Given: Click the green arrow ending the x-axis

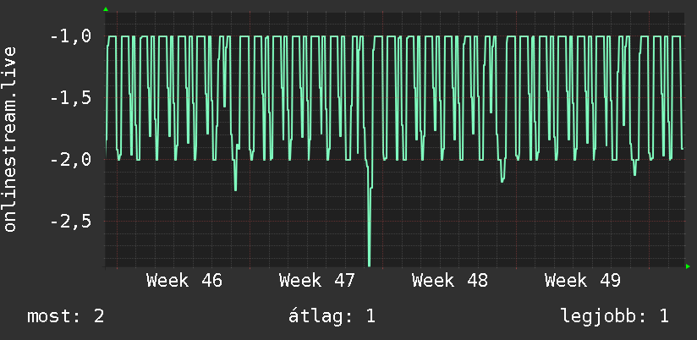Looking at the screenshot, I should click(688, 266).
